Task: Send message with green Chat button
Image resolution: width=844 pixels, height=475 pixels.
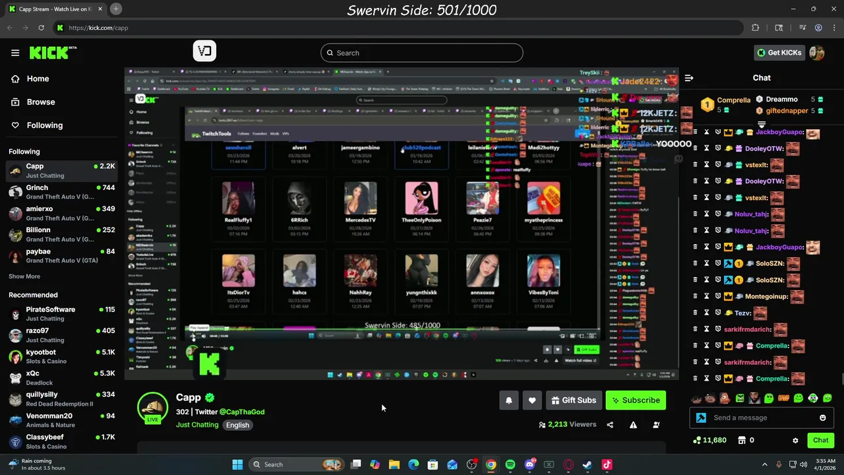Action: [x=821, y=440]
